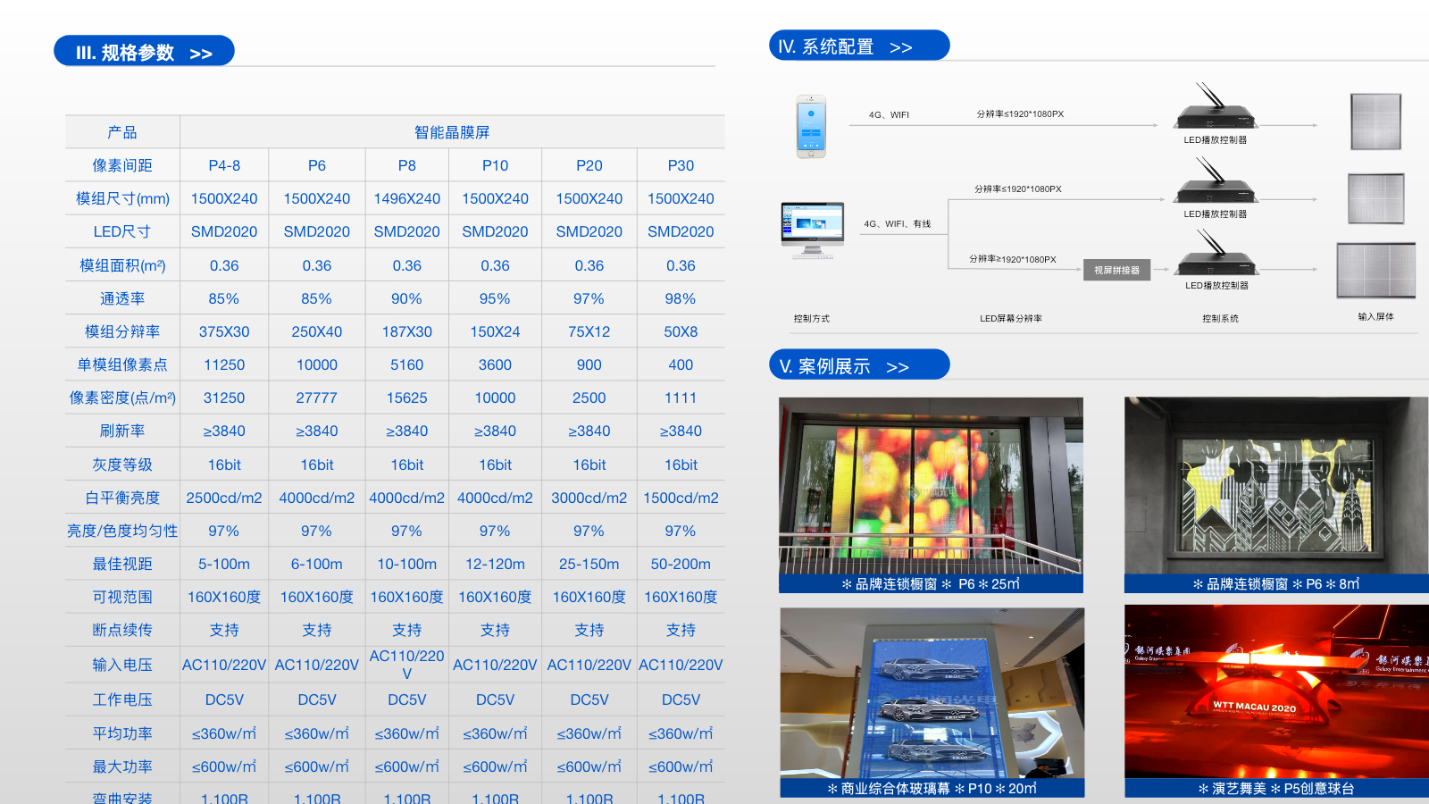The width and height of the screenshot is (1429, 804).
Task: Select the LED controller beside the 4G、WIFI line
Action: point(1215,107)
